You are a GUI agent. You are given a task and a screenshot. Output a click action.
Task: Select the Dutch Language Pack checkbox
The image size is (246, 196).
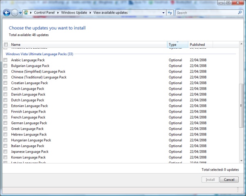click(x=5, y=100)
